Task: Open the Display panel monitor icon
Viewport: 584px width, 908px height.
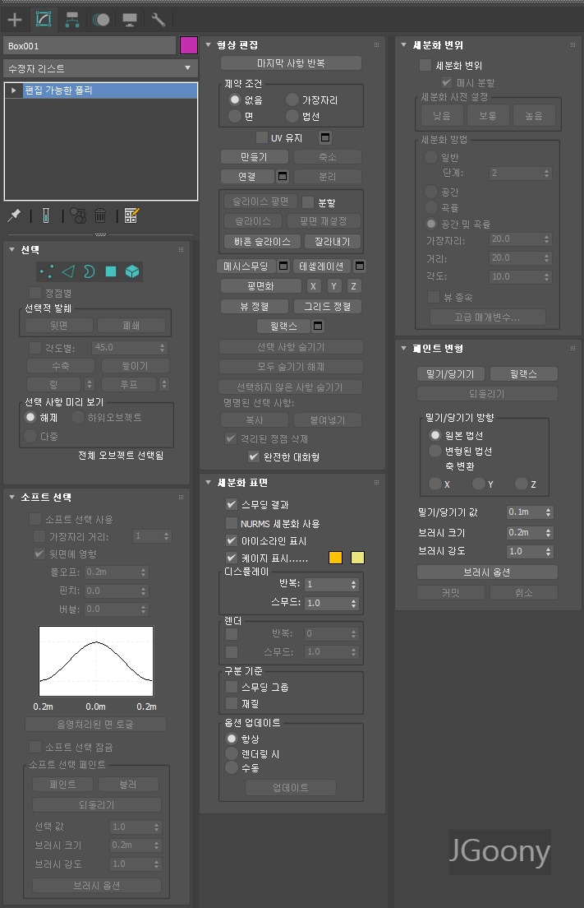Action: pos(130,20)
